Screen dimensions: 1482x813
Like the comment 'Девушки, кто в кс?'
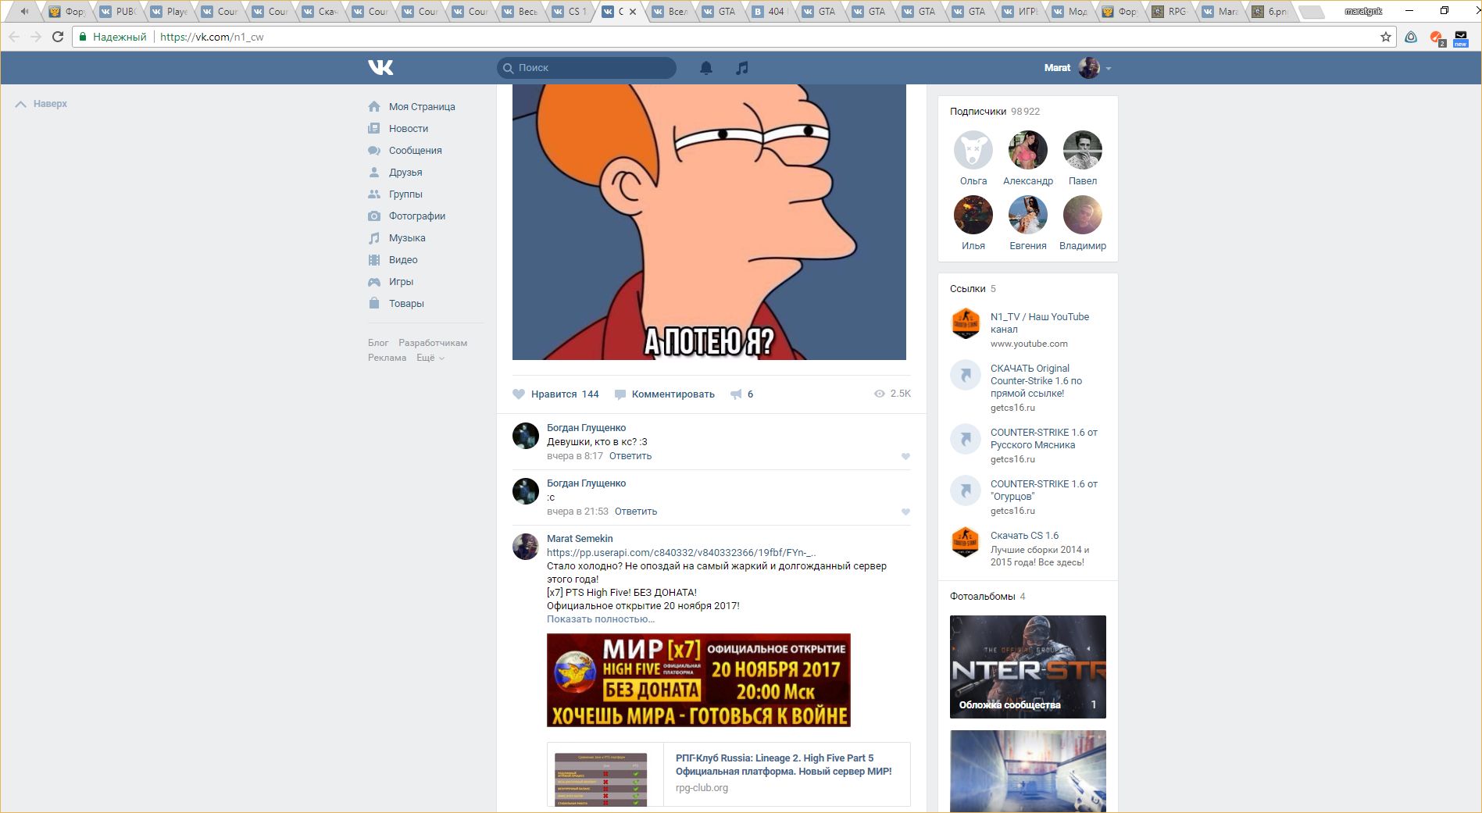(x=905, y=457)
